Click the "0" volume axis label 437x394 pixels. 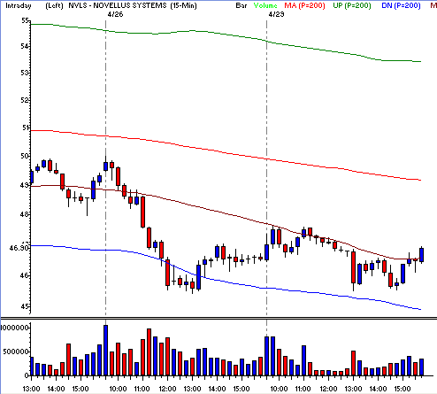(x=27, y=375)
